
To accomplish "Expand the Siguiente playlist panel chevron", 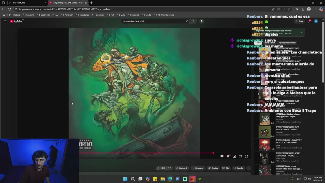I will click(x=301, y=32).
